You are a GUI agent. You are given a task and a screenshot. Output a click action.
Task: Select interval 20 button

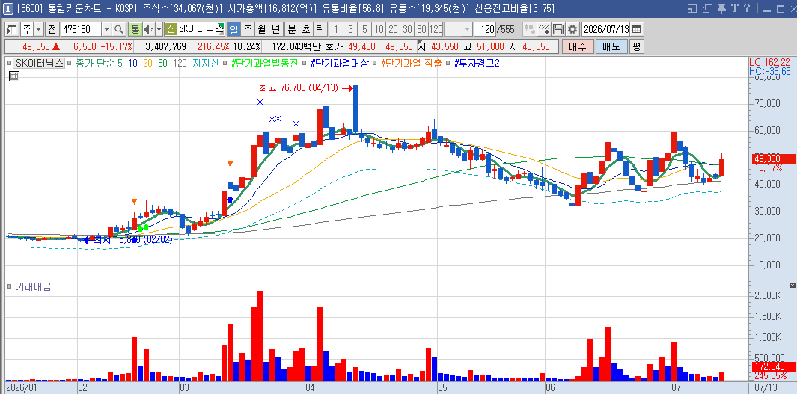(393, 29)
